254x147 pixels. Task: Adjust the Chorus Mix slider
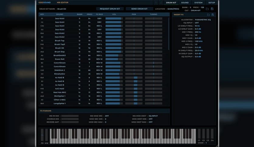pos(70,119)
